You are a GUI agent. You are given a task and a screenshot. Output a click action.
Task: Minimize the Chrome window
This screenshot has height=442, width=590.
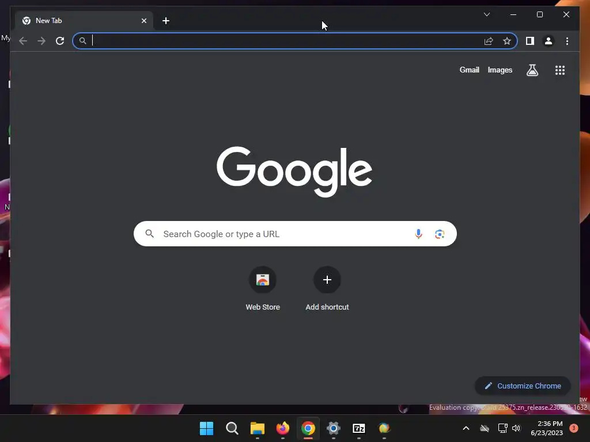point(513,14)
